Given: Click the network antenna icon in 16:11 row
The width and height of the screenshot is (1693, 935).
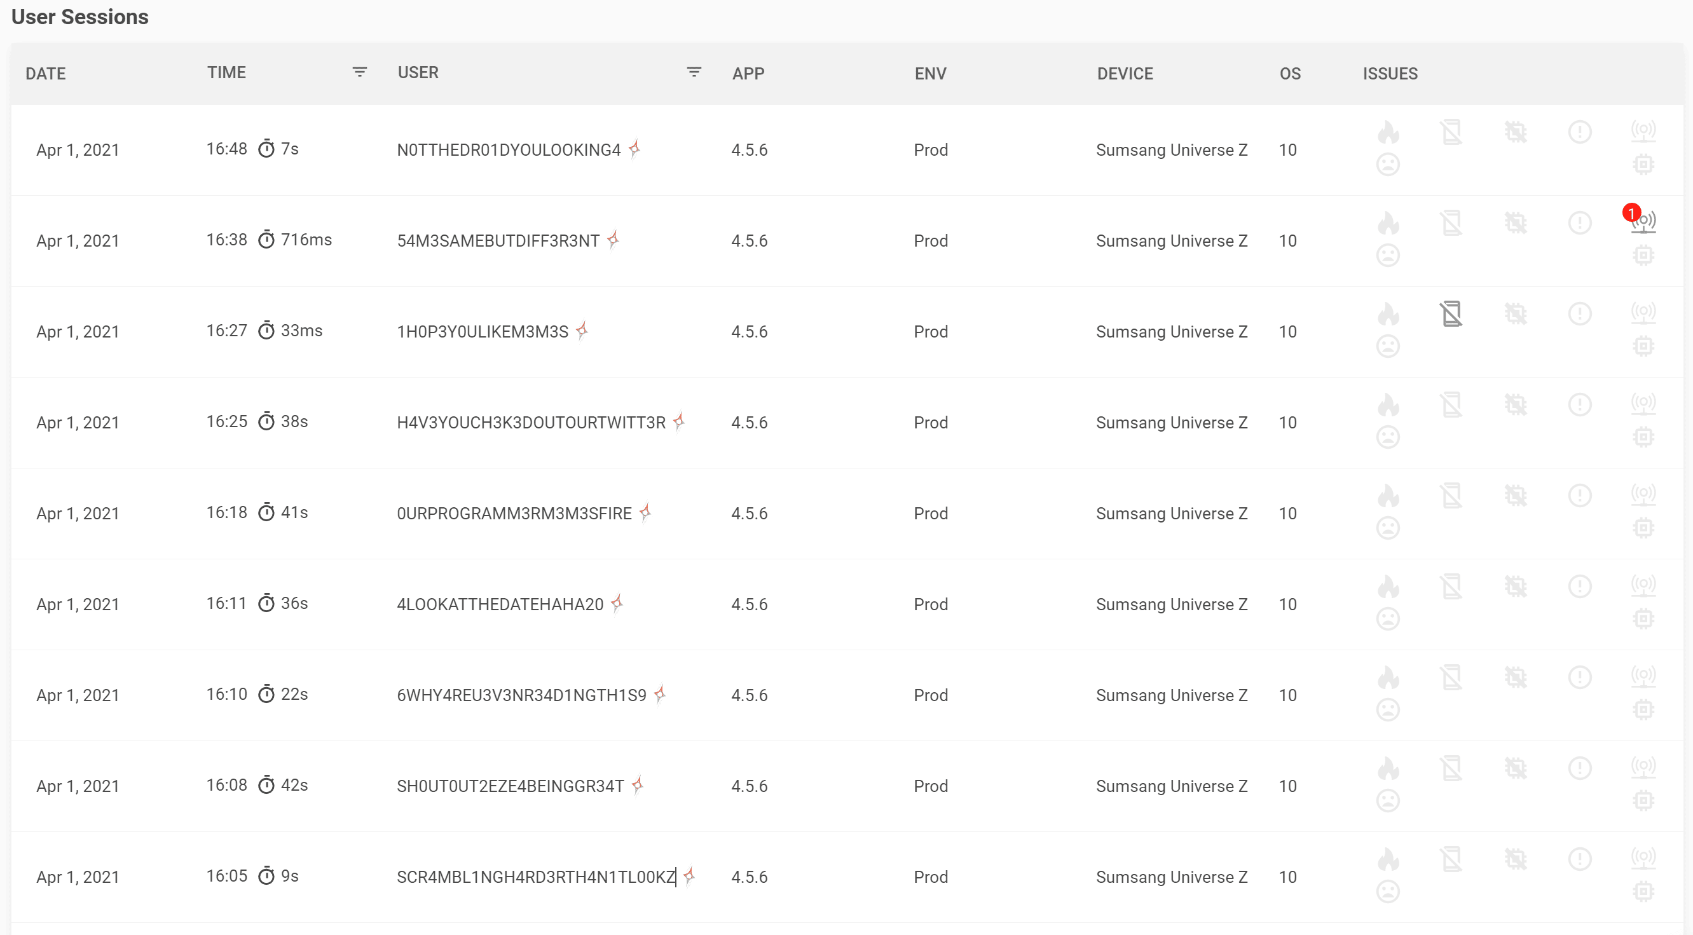Looking at the screenshot, I should [1643, 586].
